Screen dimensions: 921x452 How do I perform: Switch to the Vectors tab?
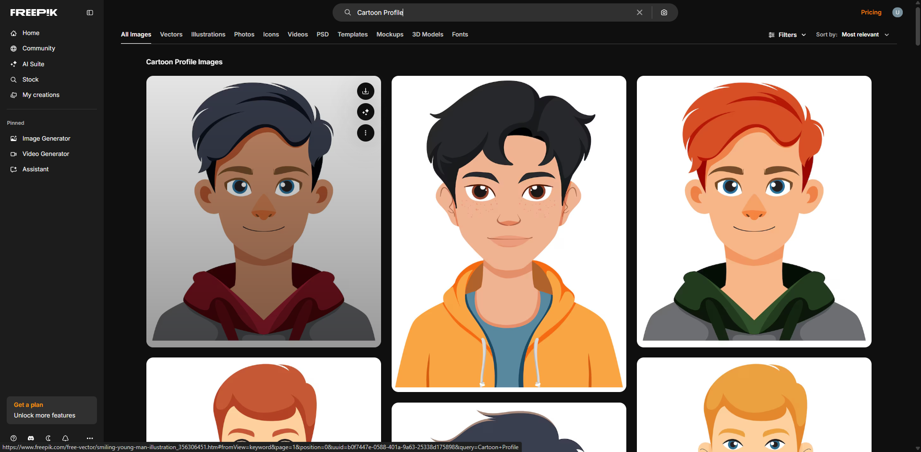coord(171,35)
